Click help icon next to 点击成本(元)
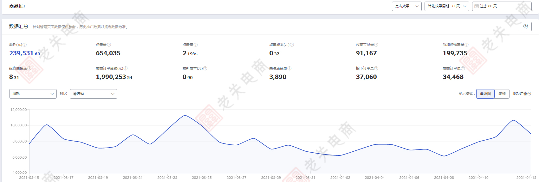This screenshot has height=182, width=539. [x=292, y=45]
